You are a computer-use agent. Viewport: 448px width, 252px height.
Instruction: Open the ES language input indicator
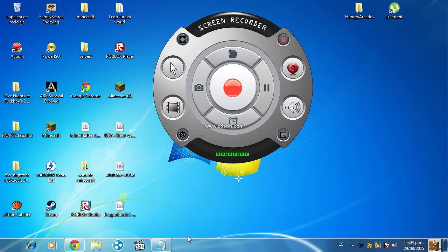click(x=341, y=244)
